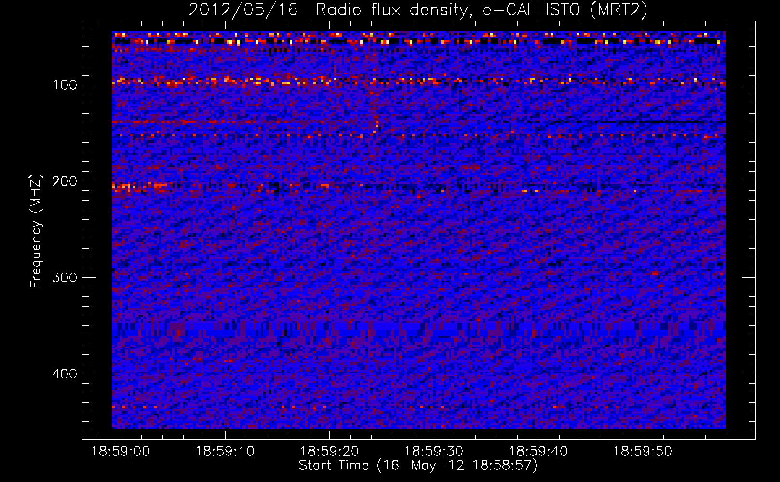
Task: Click the 200 frequency tick label
Action: tap(65, 181)
